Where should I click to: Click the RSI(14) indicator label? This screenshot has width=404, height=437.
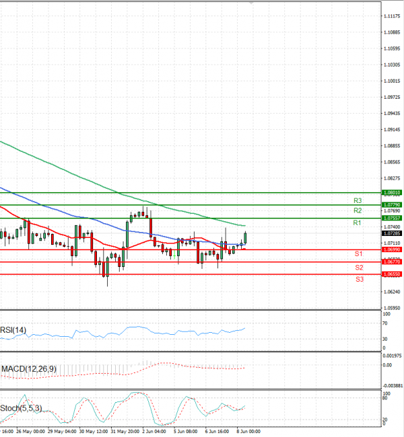tap(13, 330)
